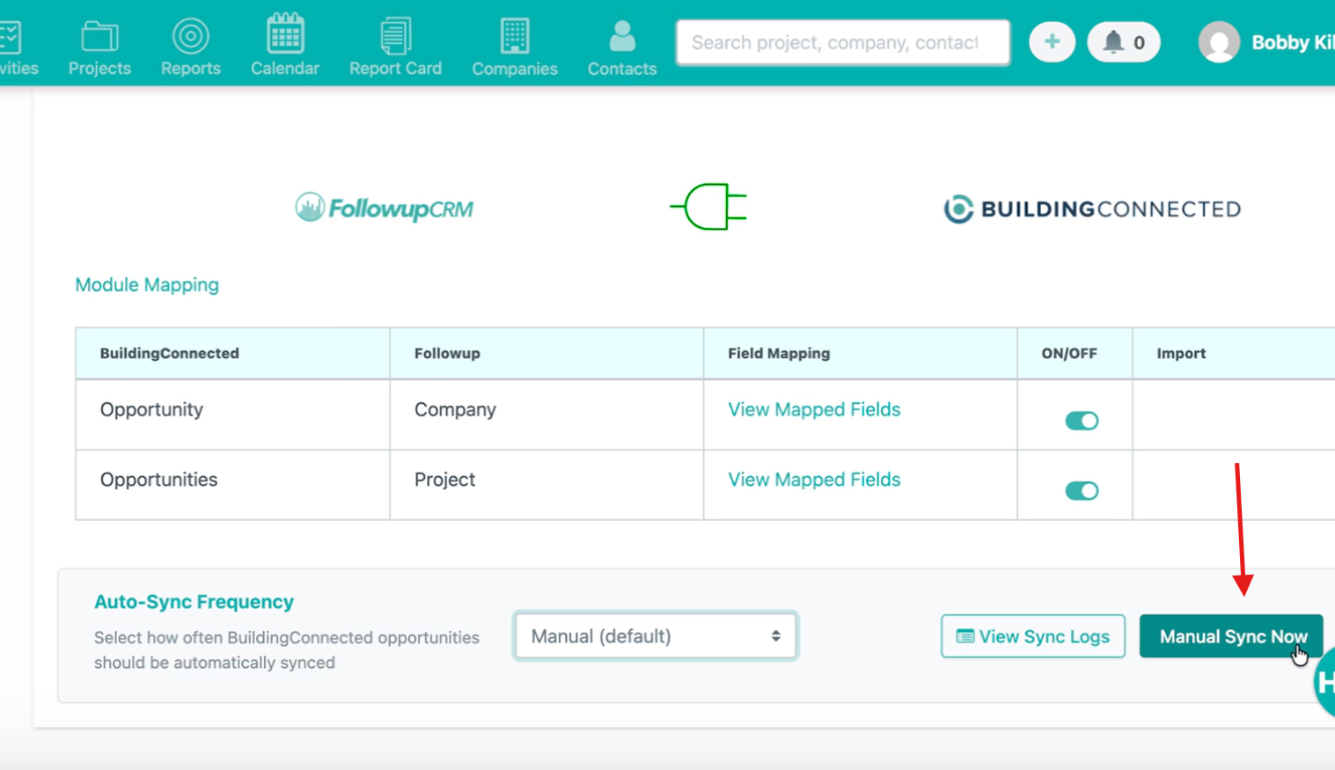Click the Module Mapping heading link
1335x770 pixels.
(x=147, y=285)
